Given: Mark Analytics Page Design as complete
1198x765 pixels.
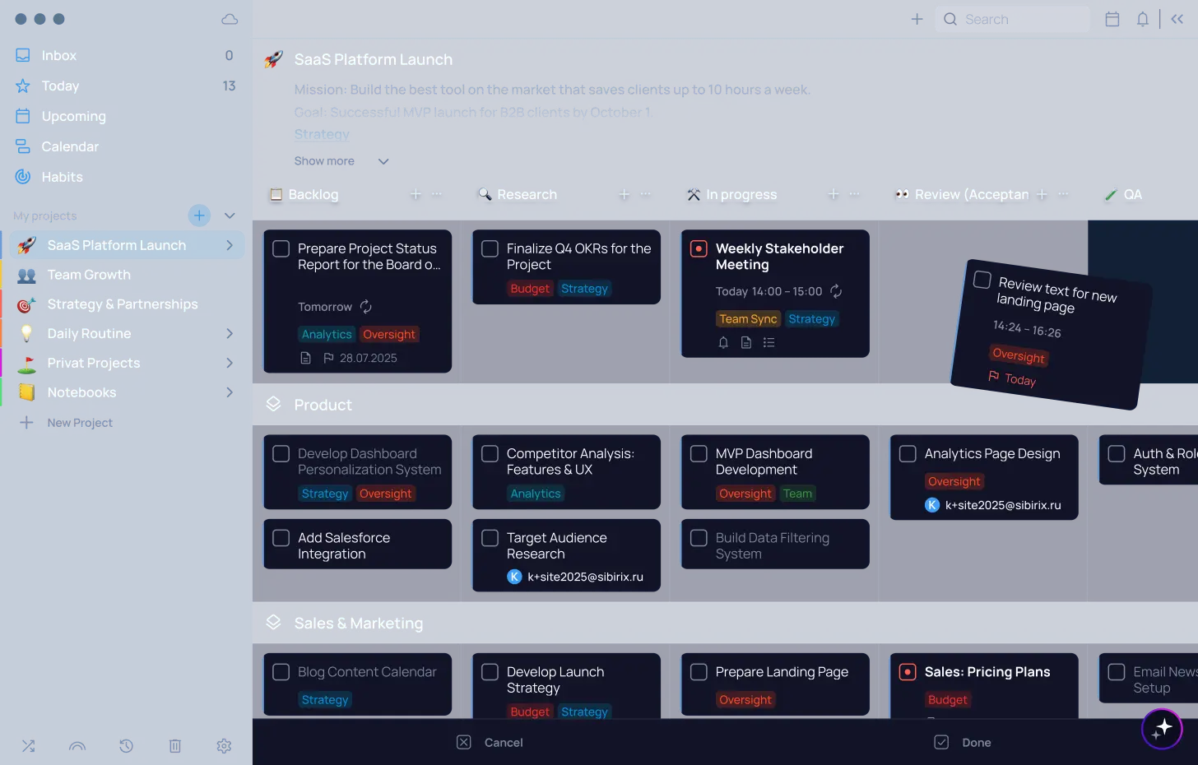Looking at the screenshot, I should coord(908,454).
